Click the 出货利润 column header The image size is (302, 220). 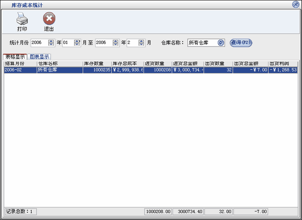[283, 64]
